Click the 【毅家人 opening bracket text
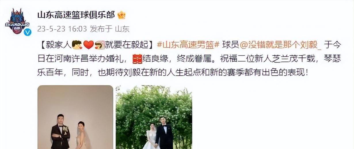354x149 pixels. 54,45
